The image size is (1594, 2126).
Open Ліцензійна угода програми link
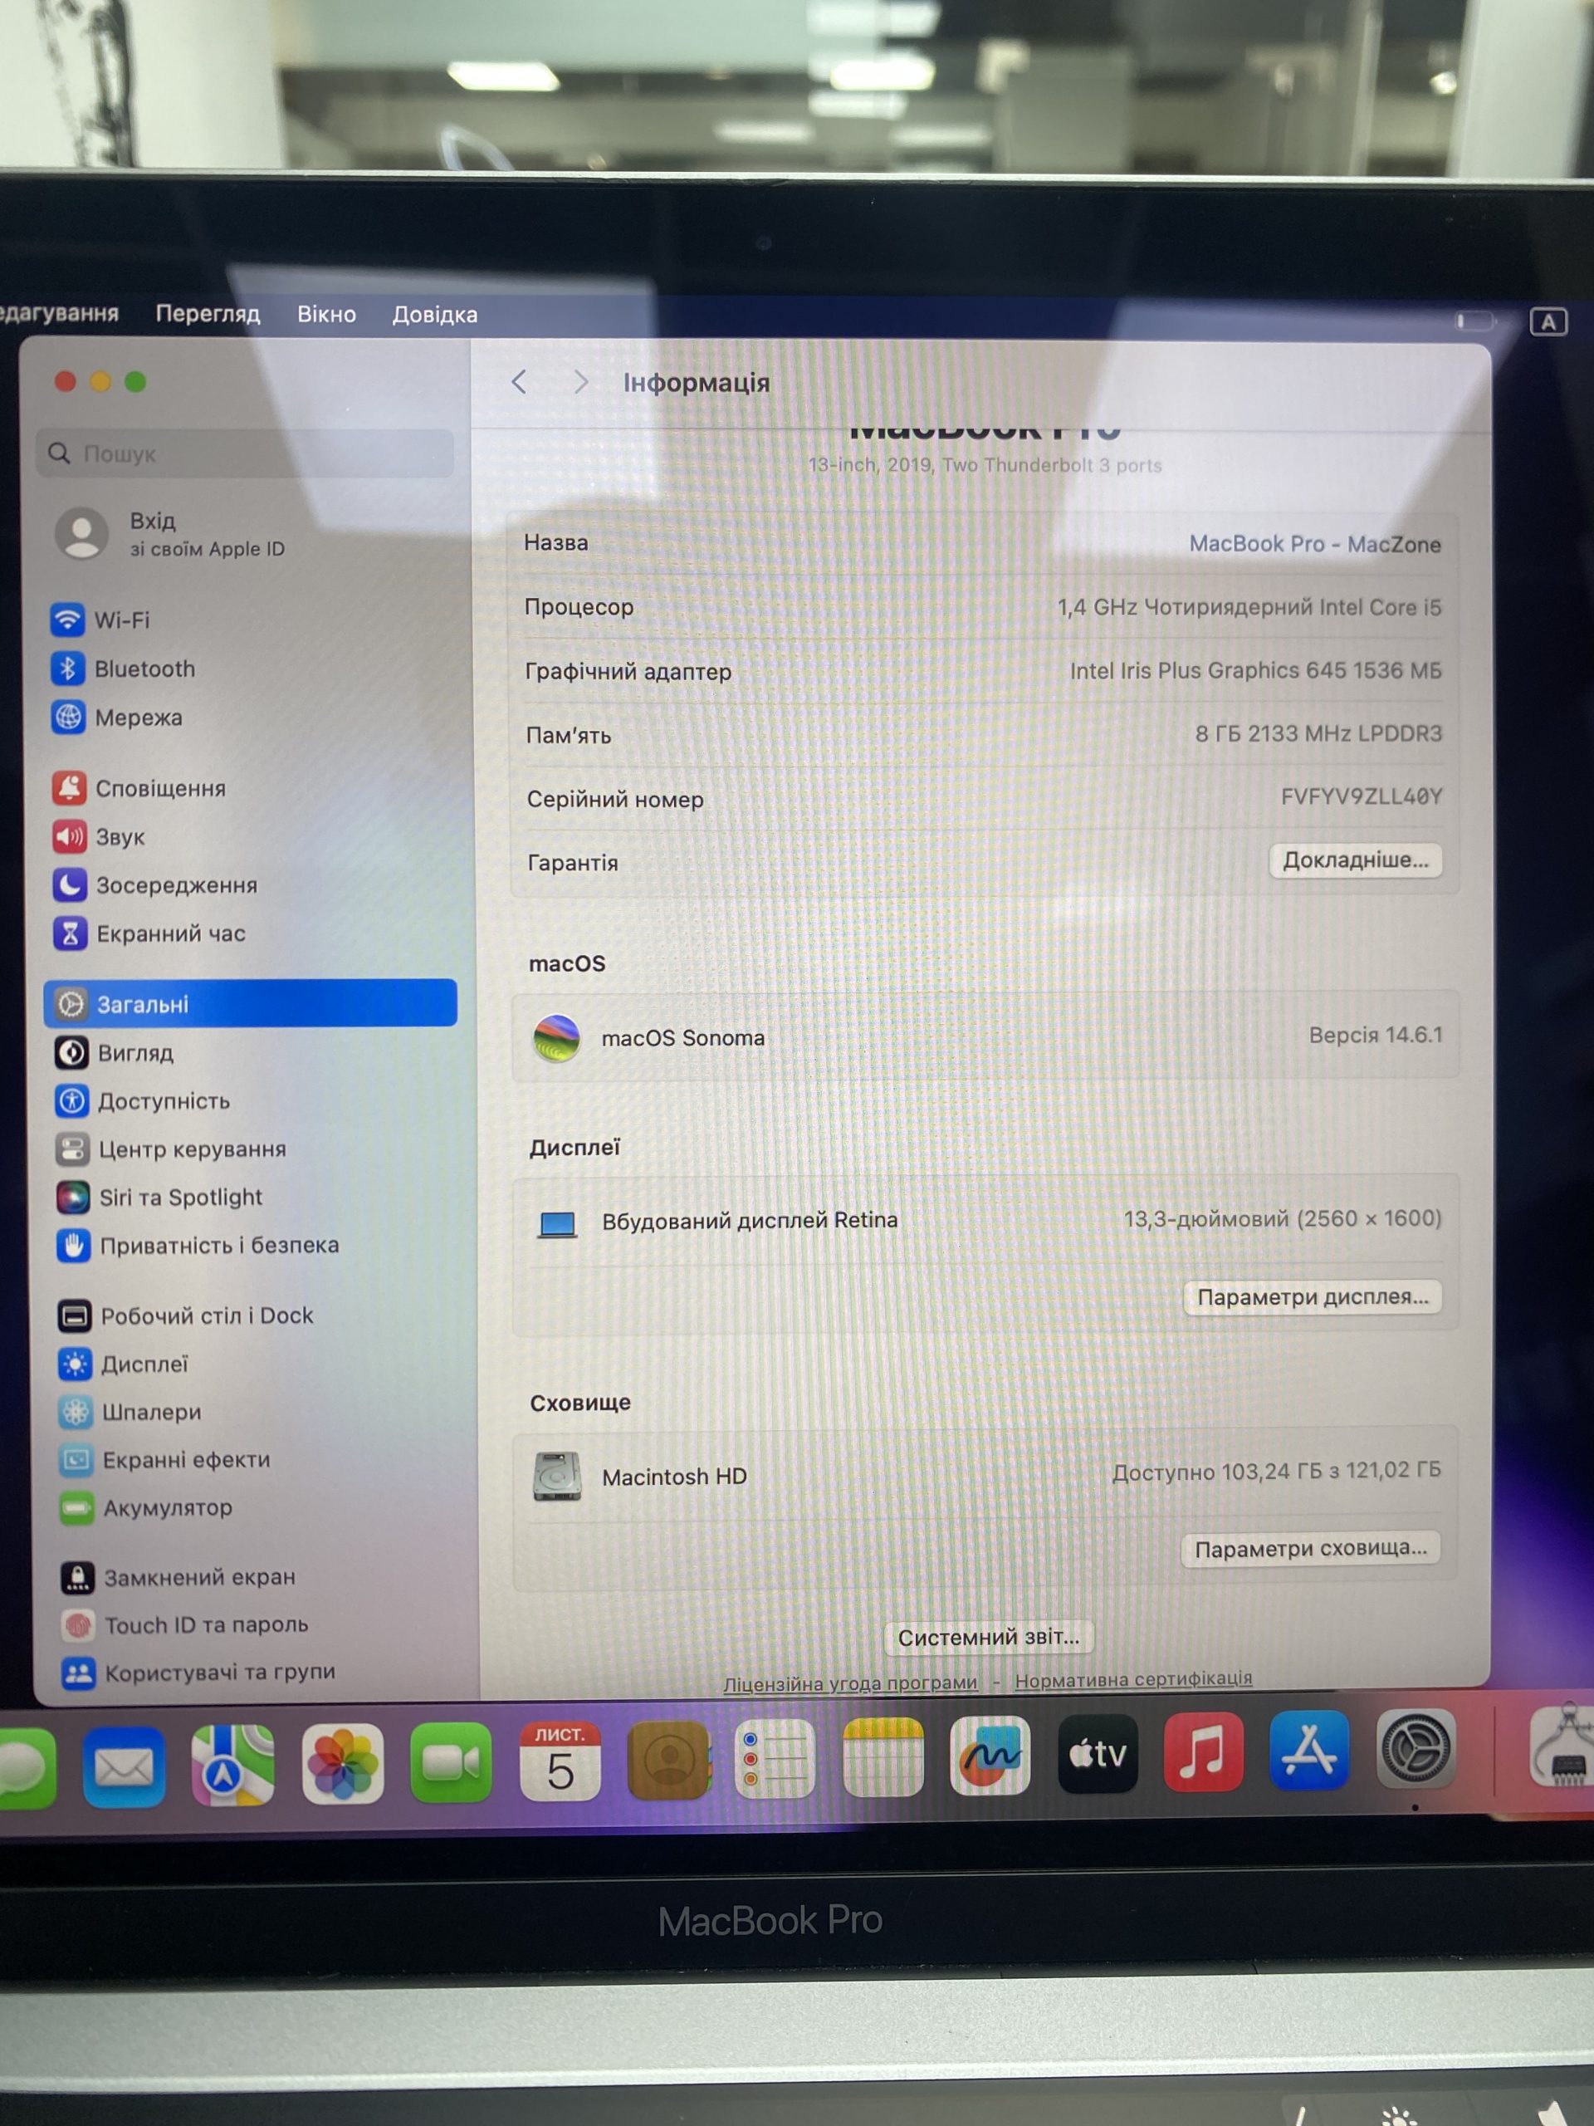pyautogui.click(x=850, y=1683)
